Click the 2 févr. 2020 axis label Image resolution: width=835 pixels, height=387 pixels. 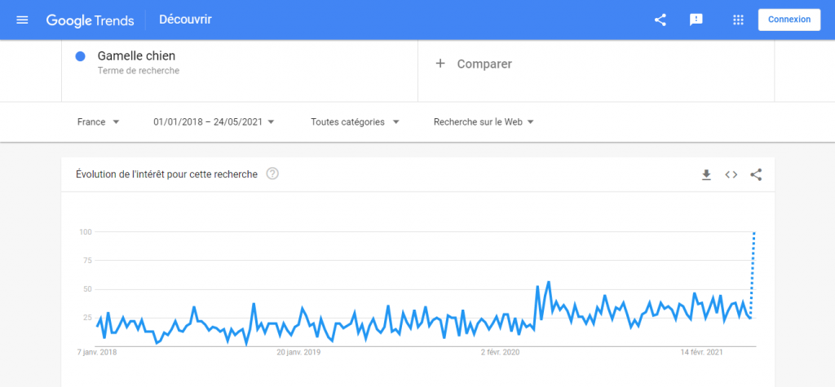499,353
